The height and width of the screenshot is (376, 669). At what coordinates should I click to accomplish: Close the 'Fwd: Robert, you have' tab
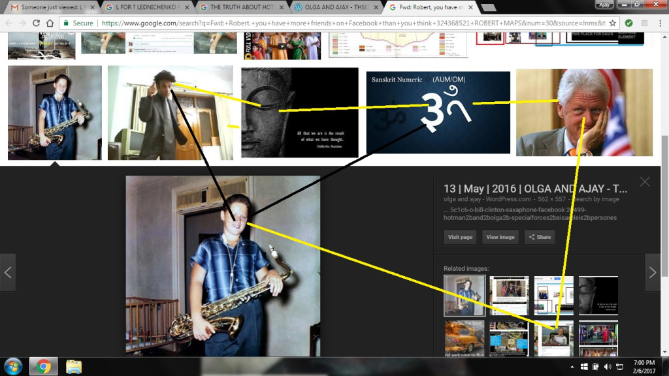[470, 7]
